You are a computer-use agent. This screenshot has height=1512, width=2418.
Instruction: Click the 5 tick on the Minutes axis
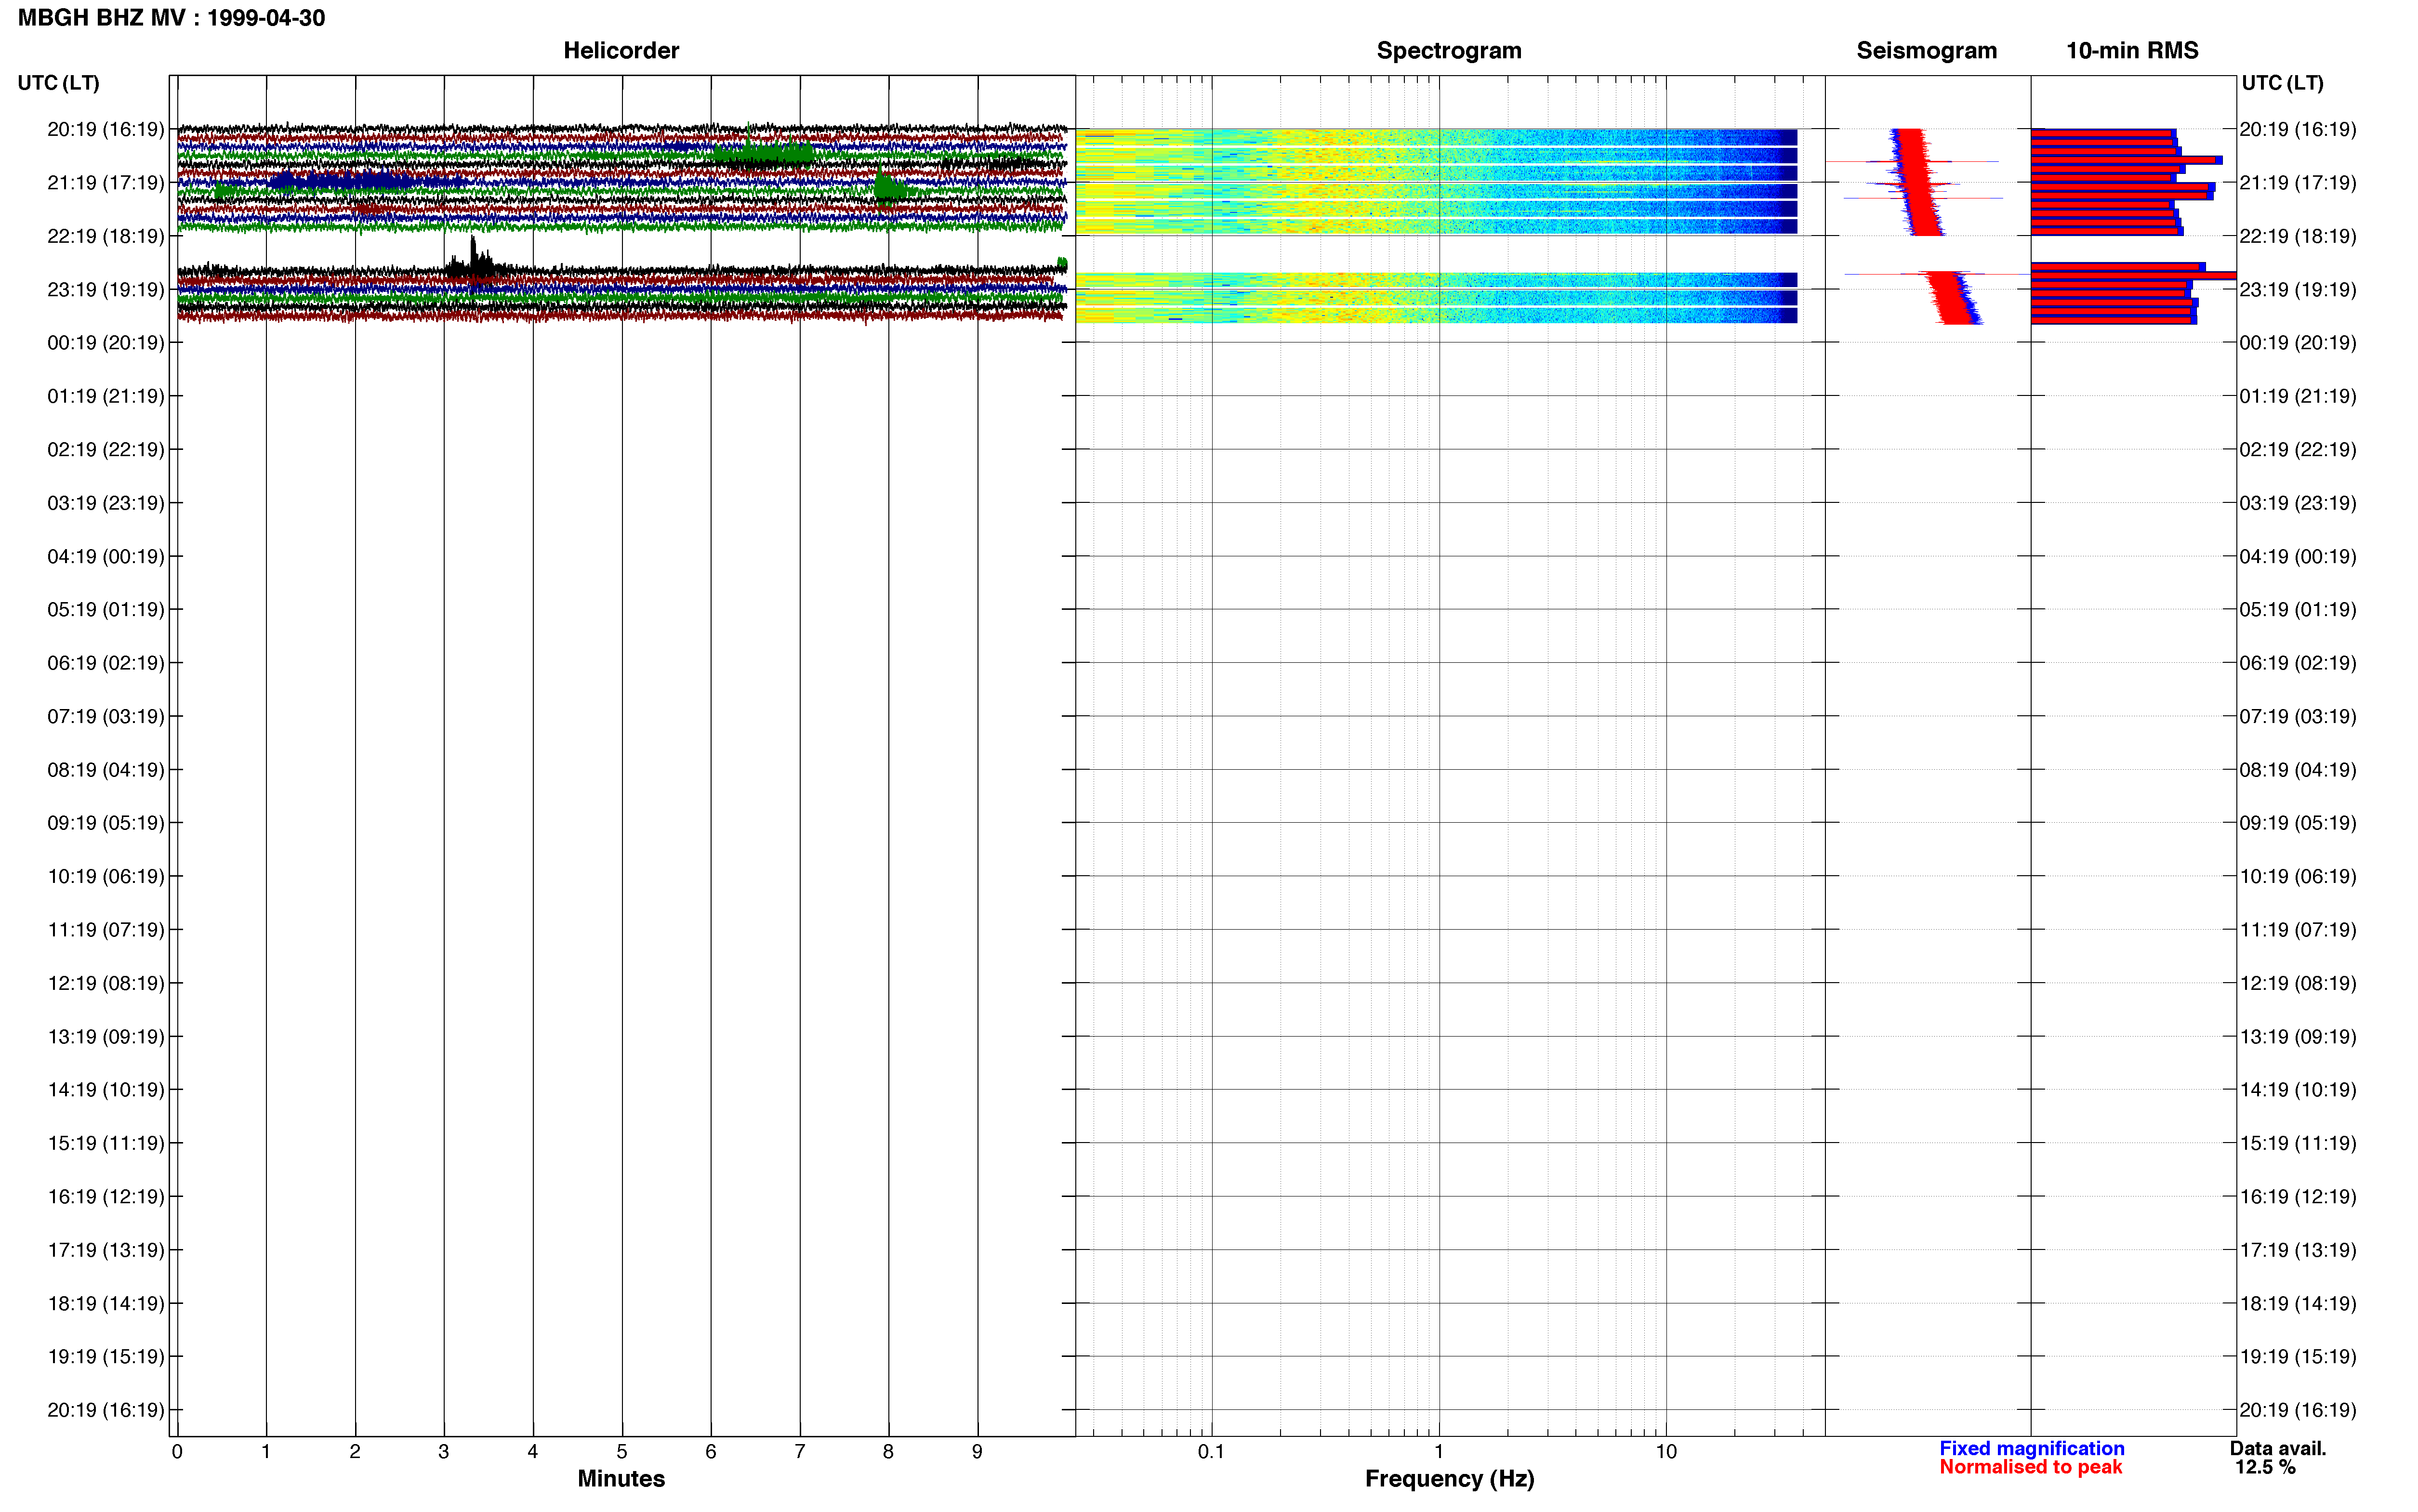point(622,1451)
